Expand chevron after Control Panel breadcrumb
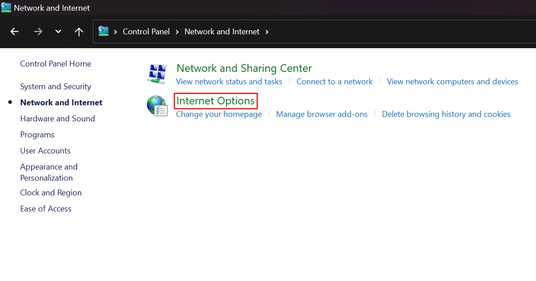This screenshot has width=536, height=281. pos(177,32)
